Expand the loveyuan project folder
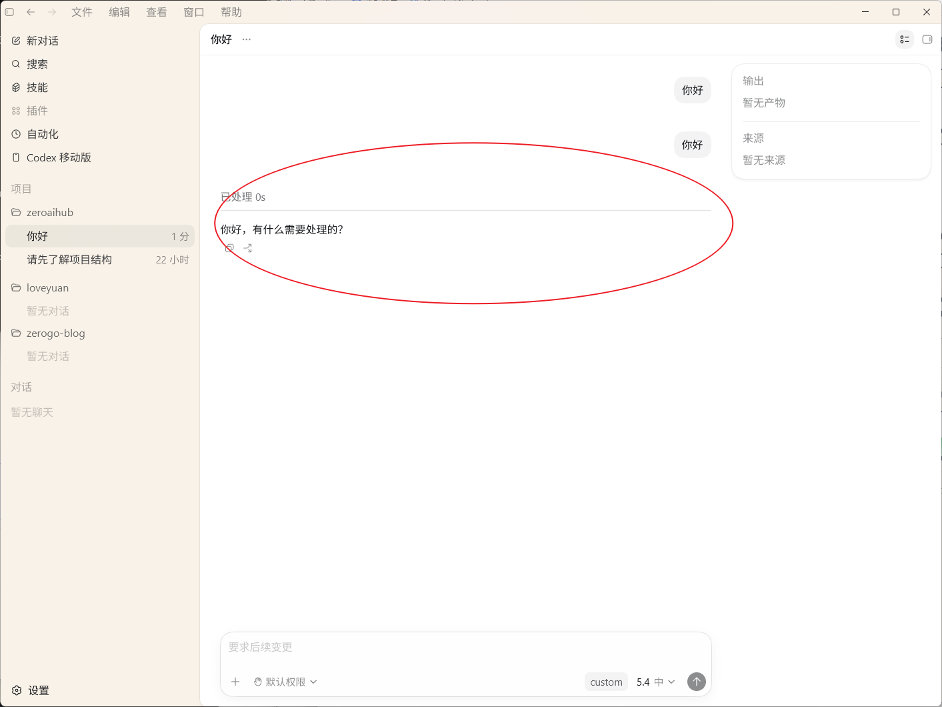Image resolution: width=942 pixels, height=707 pixels. pyautogui.click(x=100, y=287)
